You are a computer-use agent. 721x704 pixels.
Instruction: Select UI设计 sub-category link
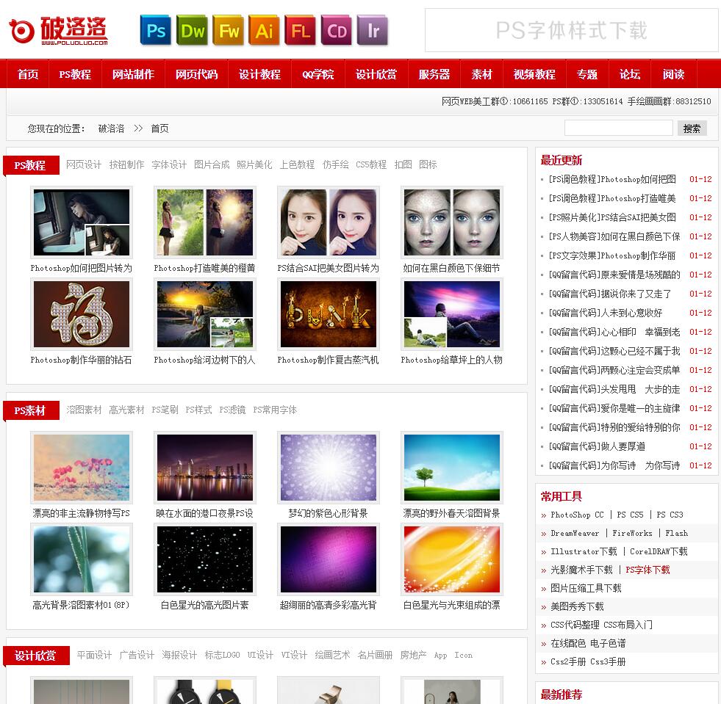pos(260,655)
